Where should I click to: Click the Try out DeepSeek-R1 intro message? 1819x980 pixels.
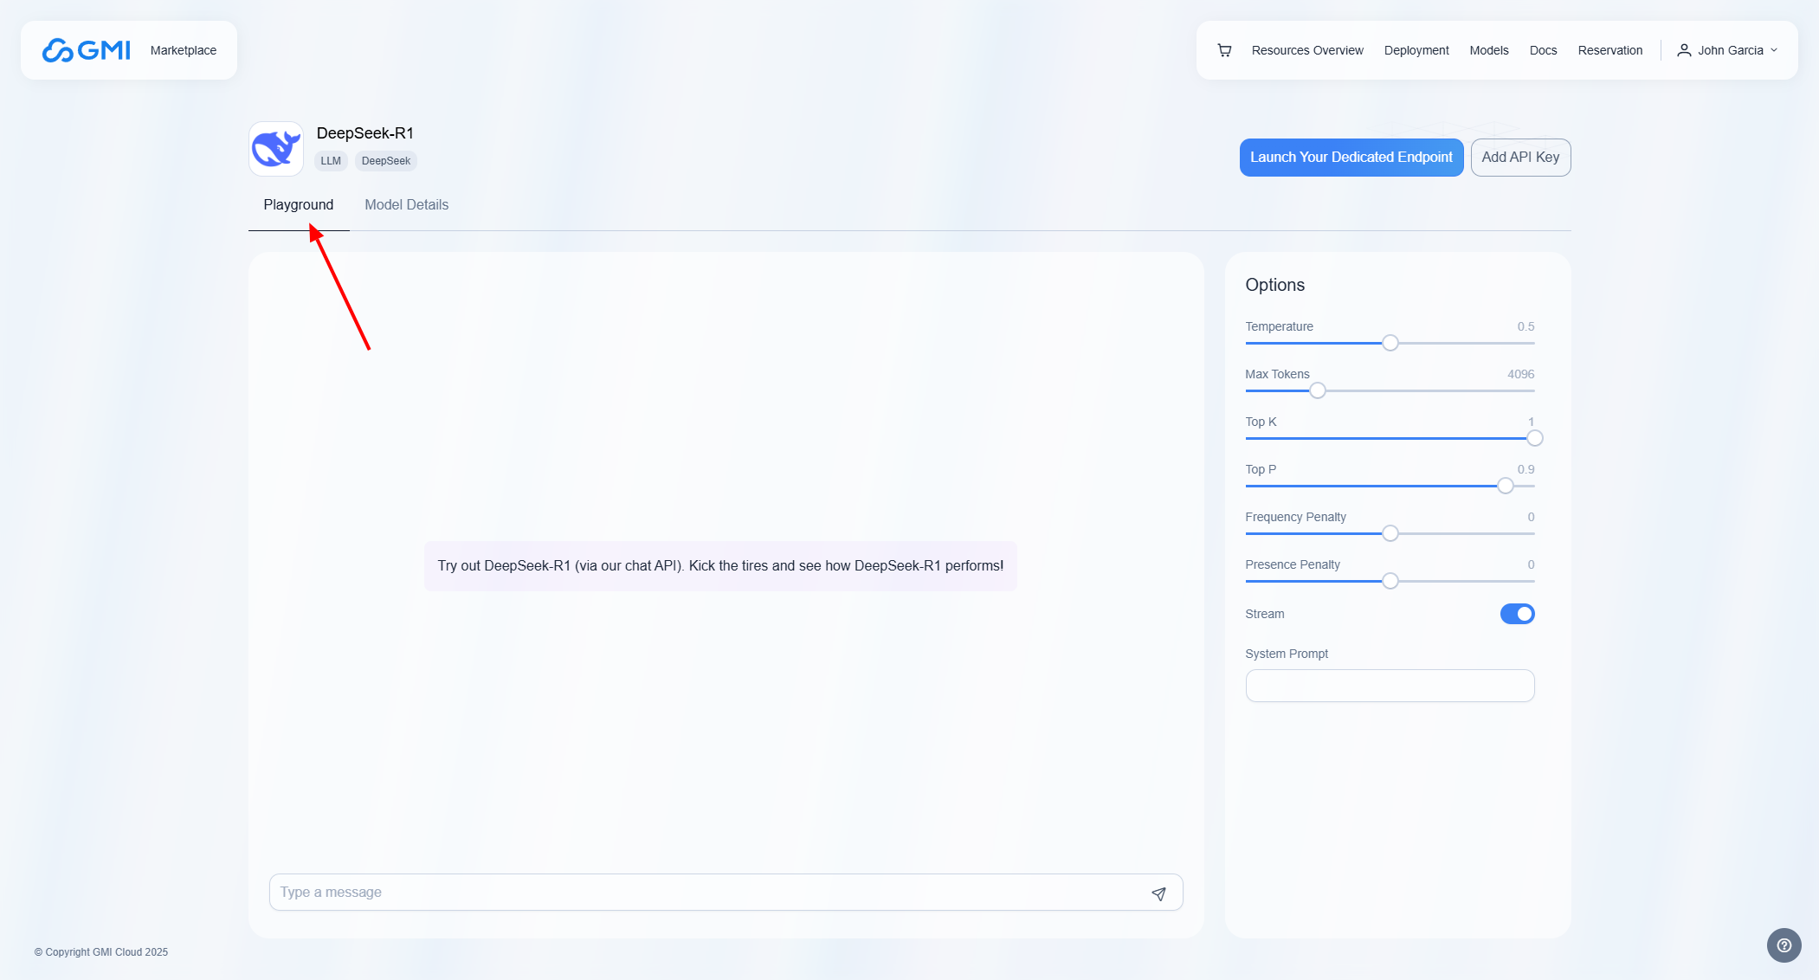point(720,566)
